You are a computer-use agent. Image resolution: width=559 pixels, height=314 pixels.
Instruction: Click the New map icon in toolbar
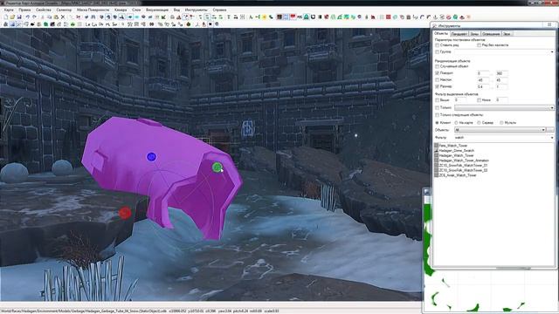[6, 17]
